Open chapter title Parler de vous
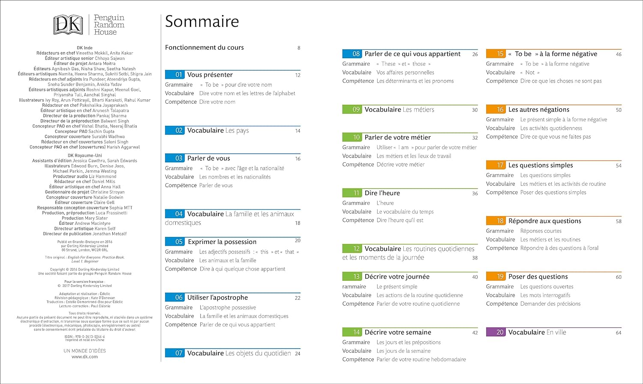 click(209, 158)
